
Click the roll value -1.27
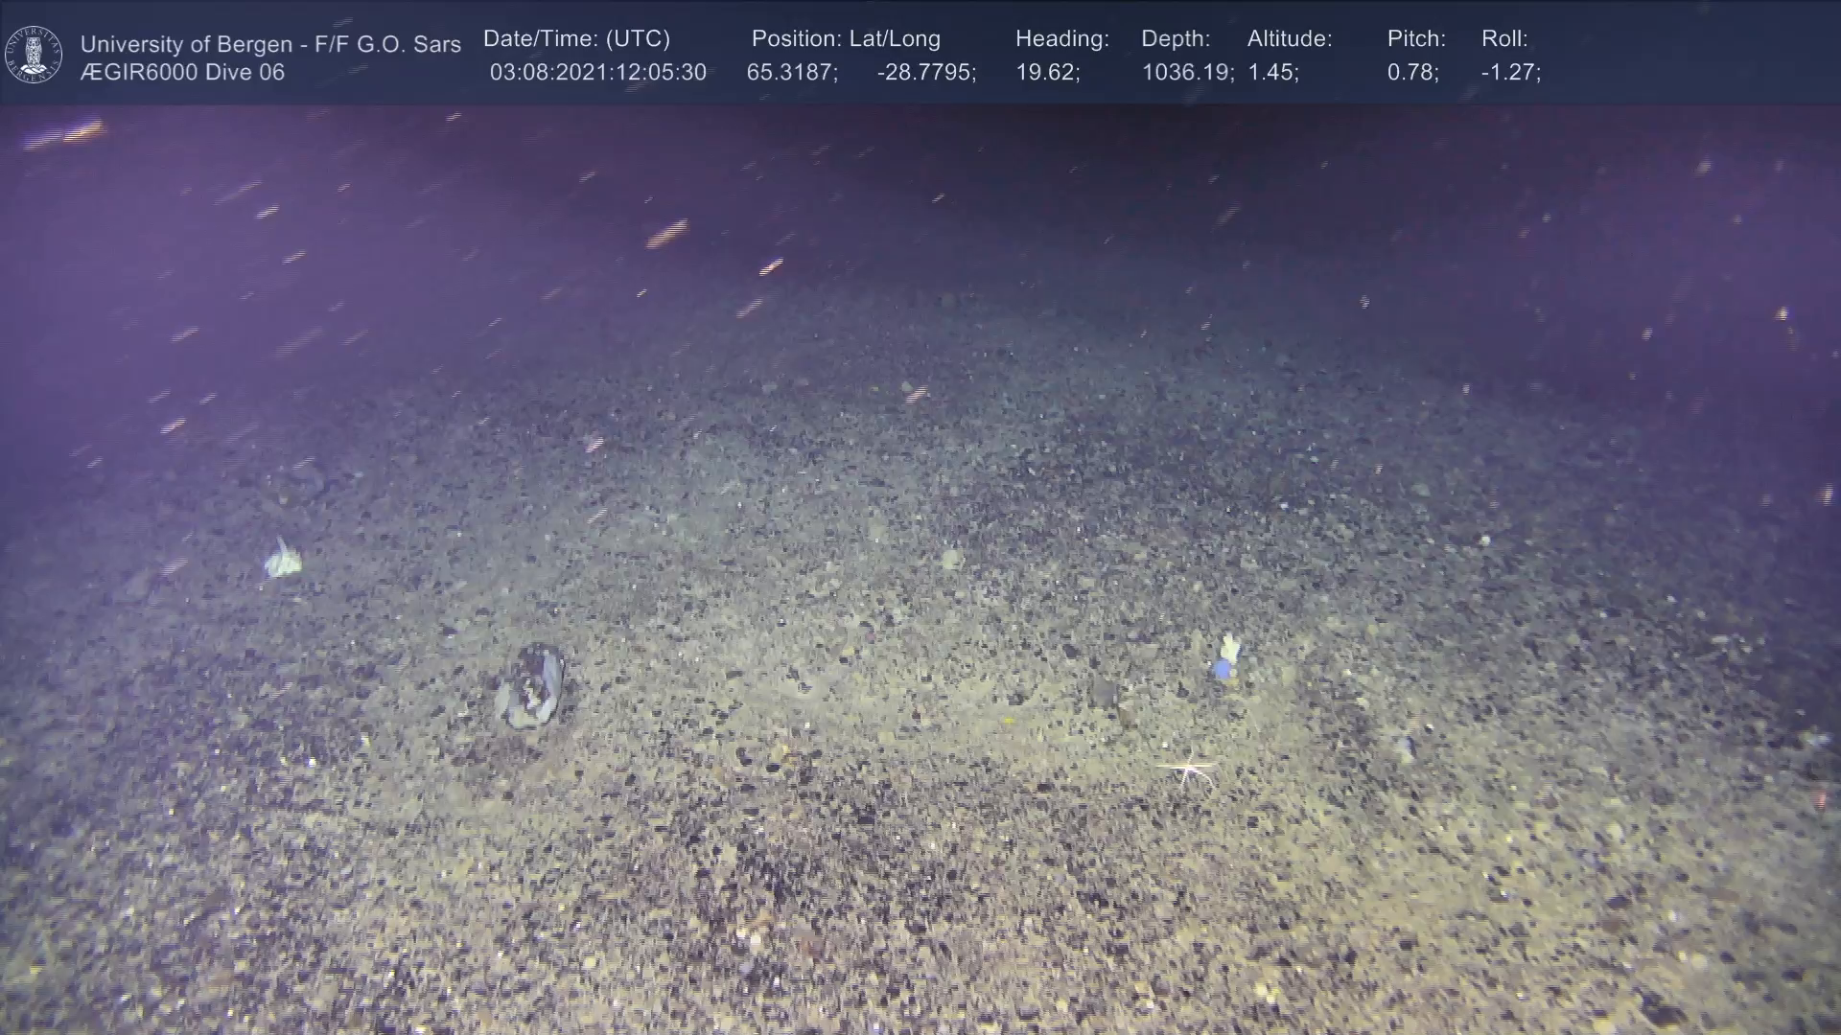(1510, 73)
